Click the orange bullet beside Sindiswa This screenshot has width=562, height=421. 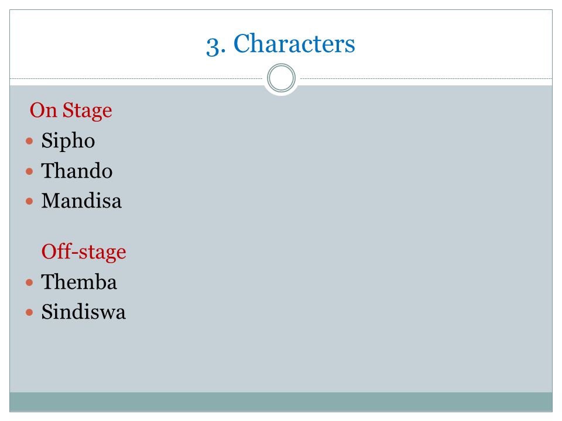[x=29, y=312]
